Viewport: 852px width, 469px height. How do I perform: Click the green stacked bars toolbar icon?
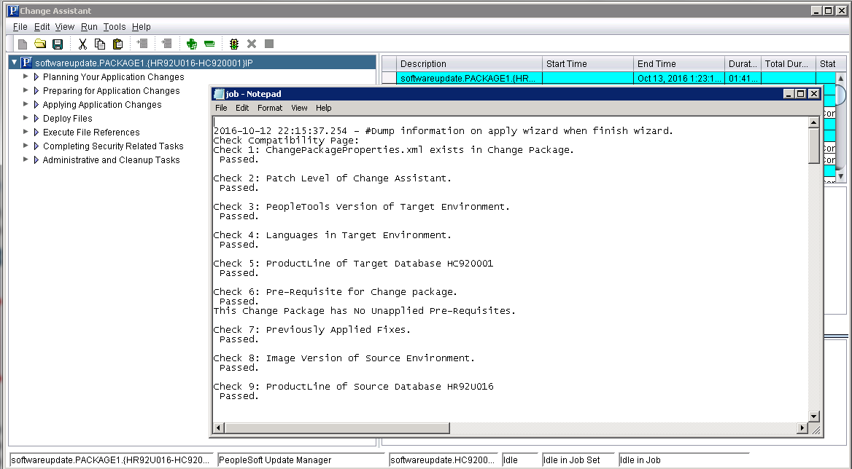coord(209,44)
